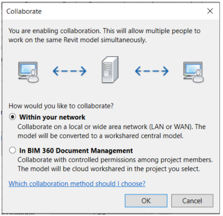
Task: Confirm with the OK button
Action: pyautogui.click(x=146, y=201)
